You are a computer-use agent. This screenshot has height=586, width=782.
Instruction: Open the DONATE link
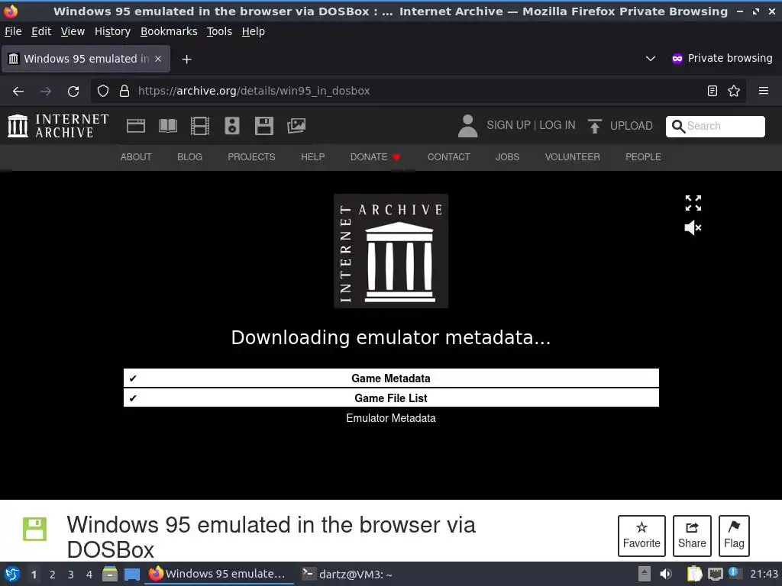point(376,157)
